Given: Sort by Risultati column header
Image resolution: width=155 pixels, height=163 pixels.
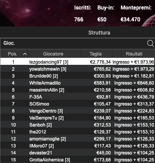Looking at the screenshot, I should (134, 54).
